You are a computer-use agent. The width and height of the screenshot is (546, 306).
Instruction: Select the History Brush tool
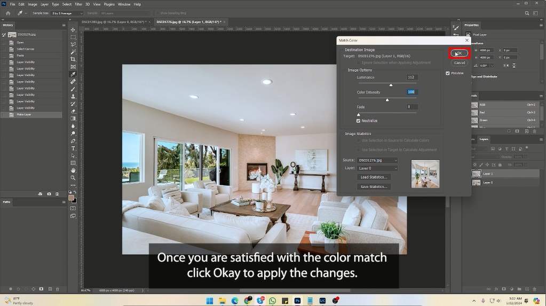tap(73, 104)
